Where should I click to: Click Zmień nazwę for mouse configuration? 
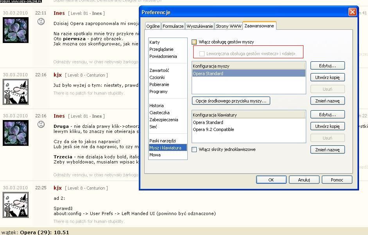point(327,101)
